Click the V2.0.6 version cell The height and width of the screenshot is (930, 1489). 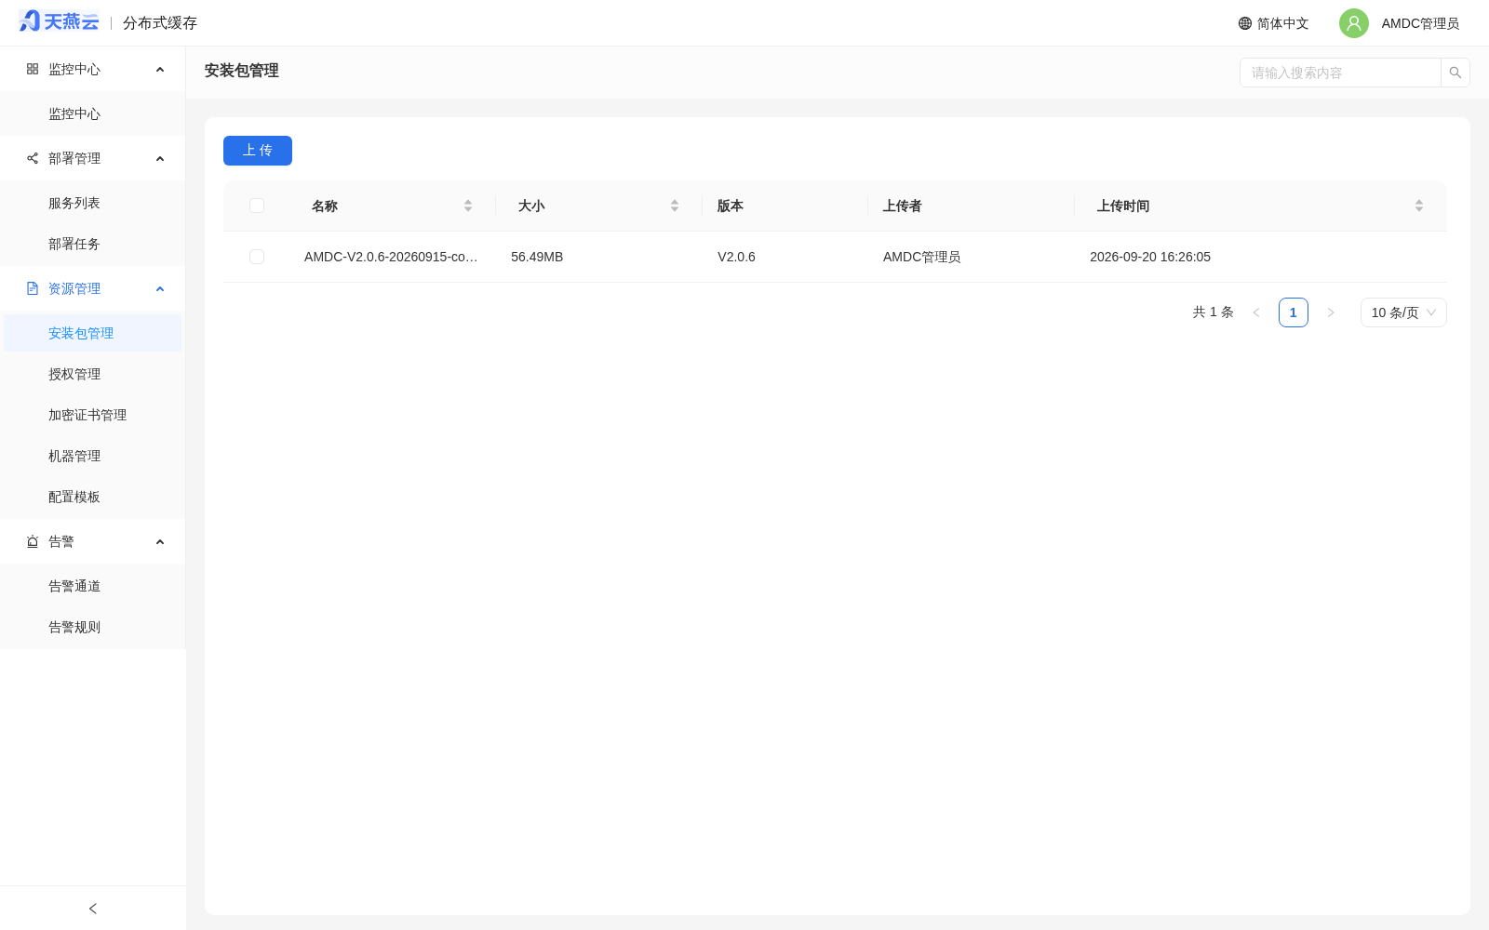736,257
